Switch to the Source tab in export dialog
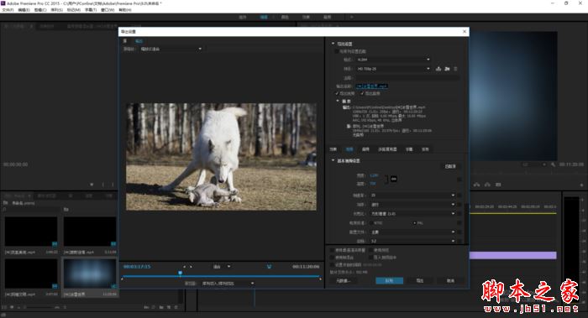The image size is (588, 318). pyautogui.click(x=125, y=41)
